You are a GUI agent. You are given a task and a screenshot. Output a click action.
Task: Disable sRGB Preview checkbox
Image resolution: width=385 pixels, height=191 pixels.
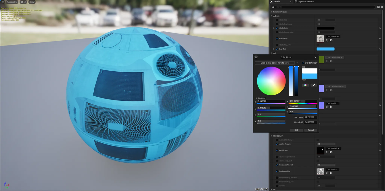tap(303, 63)
